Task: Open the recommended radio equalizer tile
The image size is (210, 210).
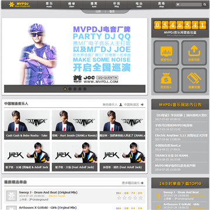Action: [166, 52]
